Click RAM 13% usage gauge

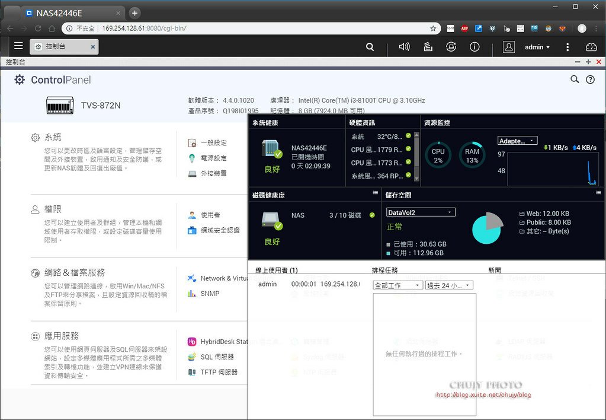click(x=472, y=155)
